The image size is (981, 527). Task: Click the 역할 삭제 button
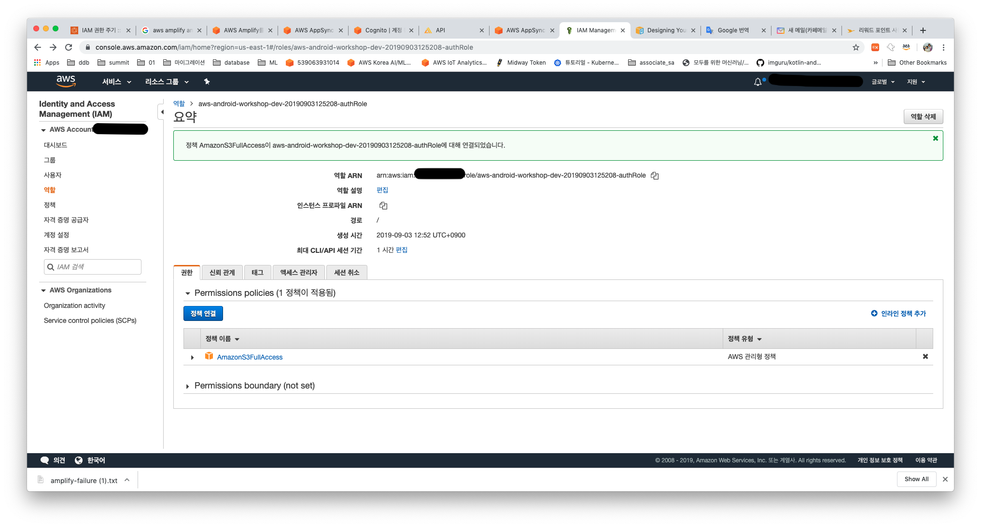922,116
